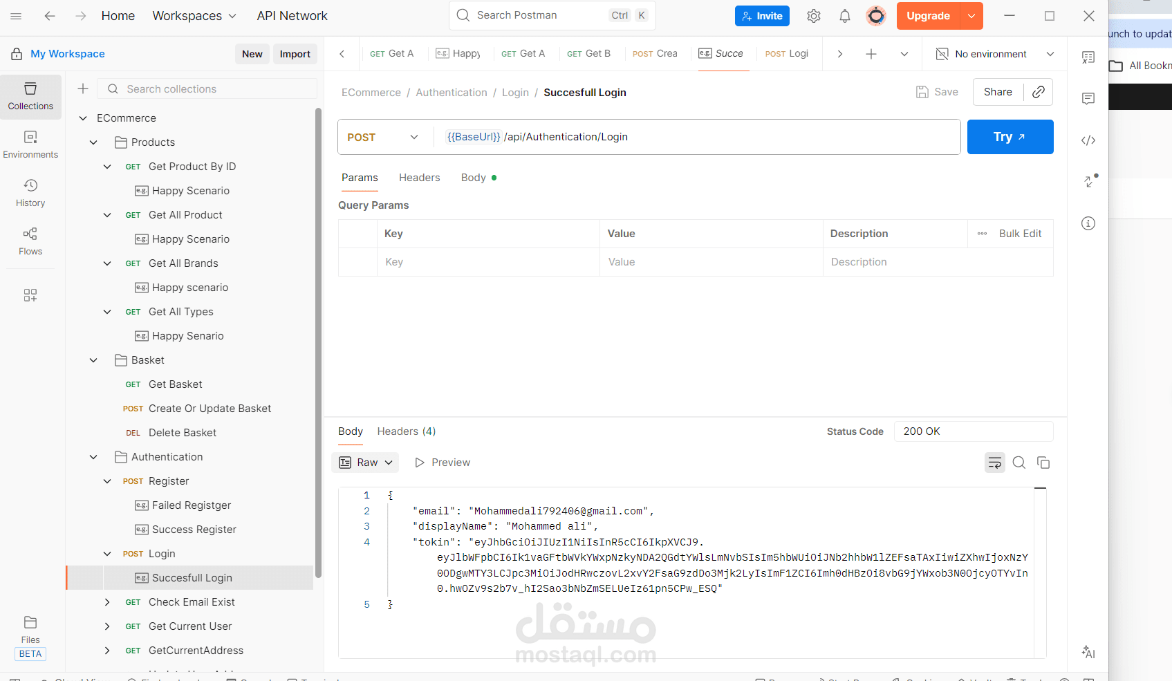This screenshot has height=681, width=1172.
Task: Open the Success Register example
Action: point(194,530)
